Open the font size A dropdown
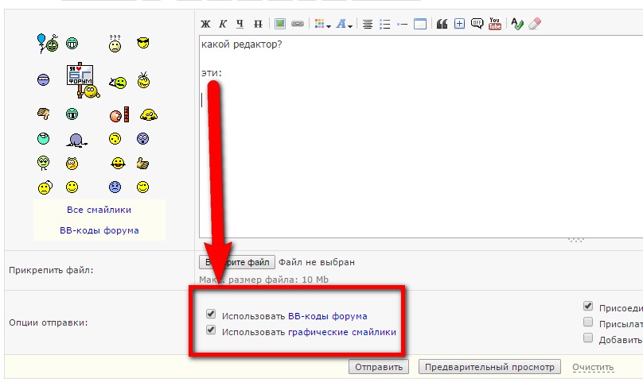 pos(344,24)
